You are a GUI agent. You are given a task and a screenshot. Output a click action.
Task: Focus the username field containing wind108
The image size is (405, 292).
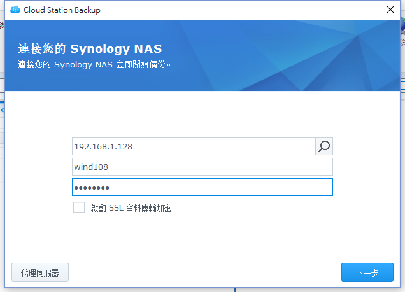(202, 167)
